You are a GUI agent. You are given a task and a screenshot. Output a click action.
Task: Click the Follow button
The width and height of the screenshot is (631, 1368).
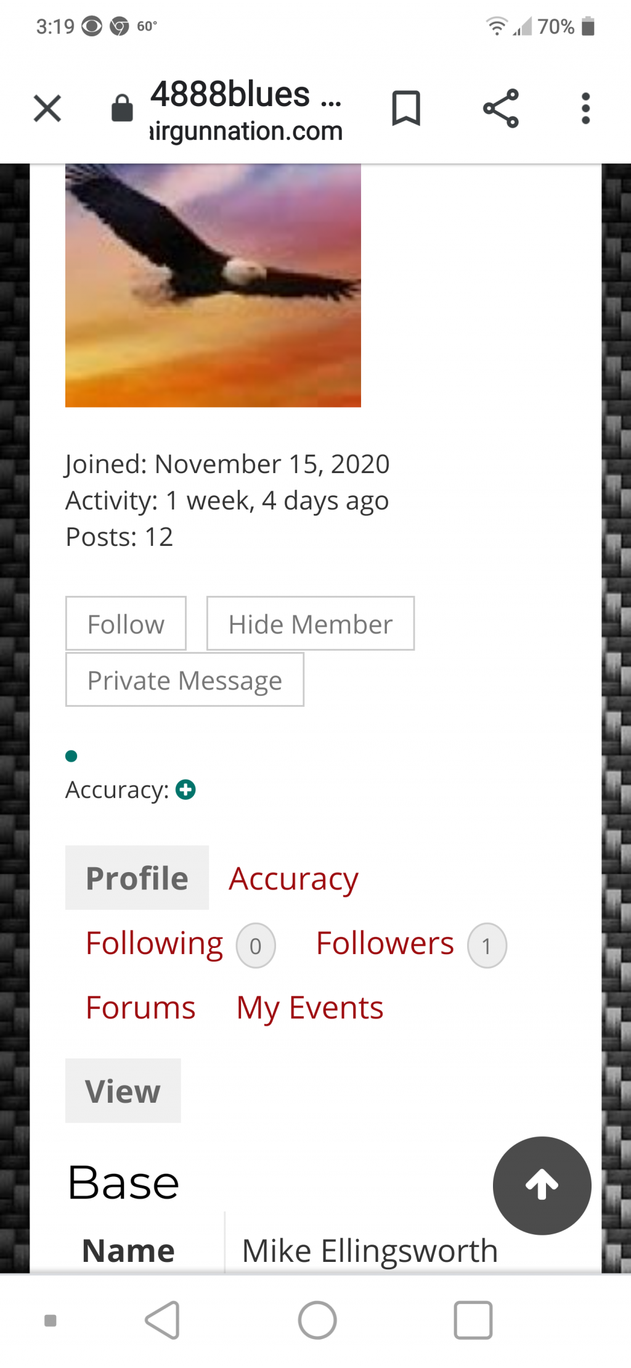pos(126,624)
